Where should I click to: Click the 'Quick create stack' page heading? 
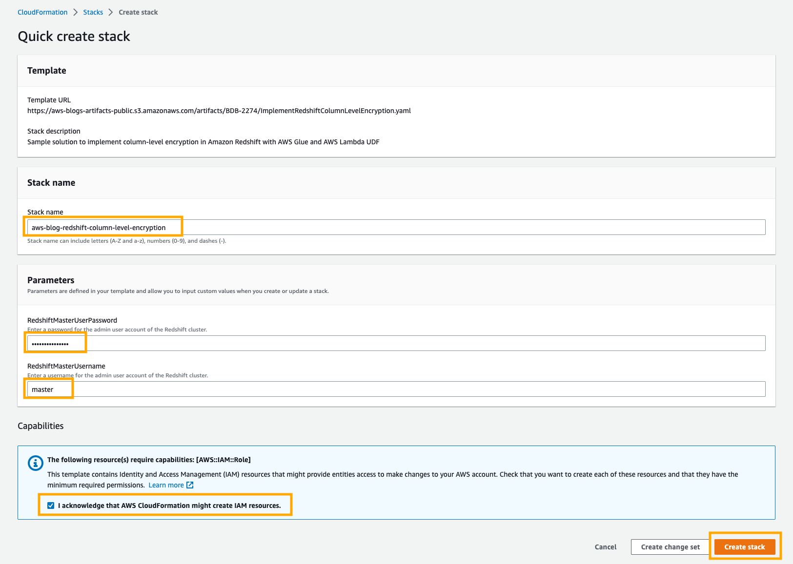pos(74,37)
